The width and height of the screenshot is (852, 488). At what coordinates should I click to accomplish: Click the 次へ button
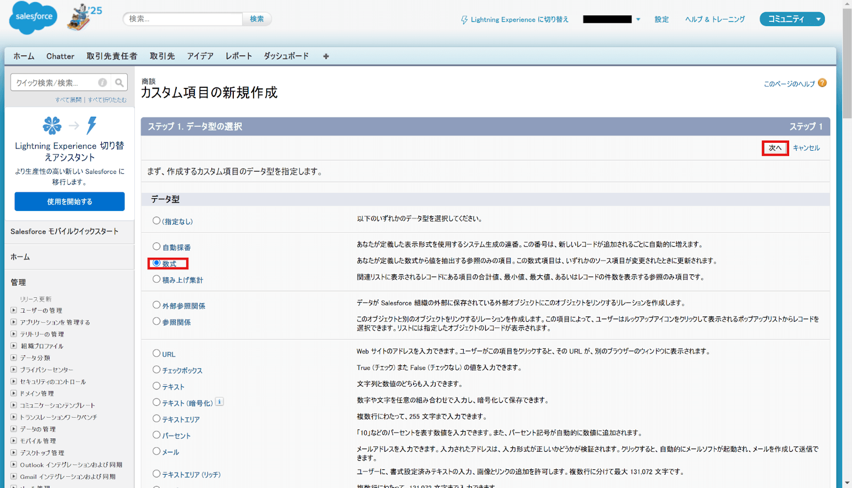[775, 148]
